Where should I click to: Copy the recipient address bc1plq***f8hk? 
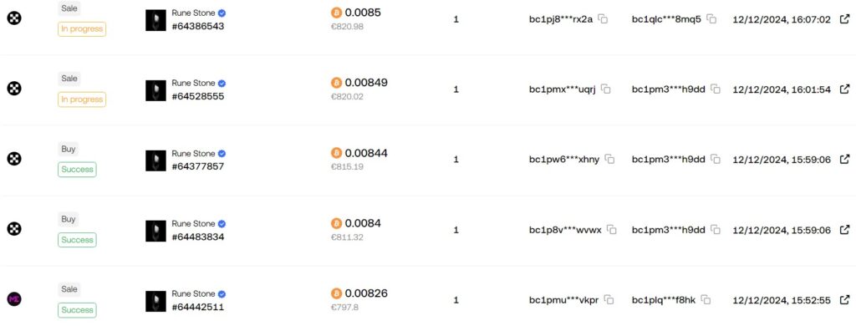[706, 300]
